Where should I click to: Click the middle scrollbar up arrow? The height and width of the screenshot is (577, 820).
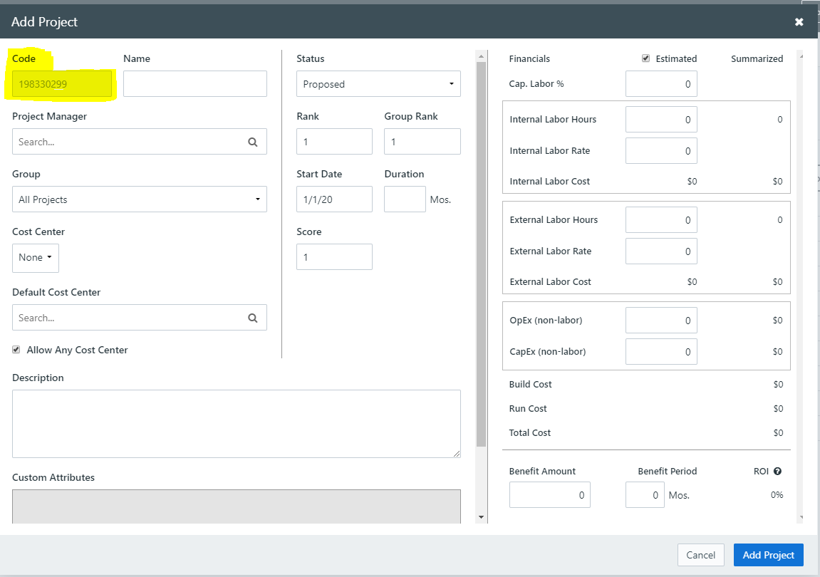click(x=481, y=56)
